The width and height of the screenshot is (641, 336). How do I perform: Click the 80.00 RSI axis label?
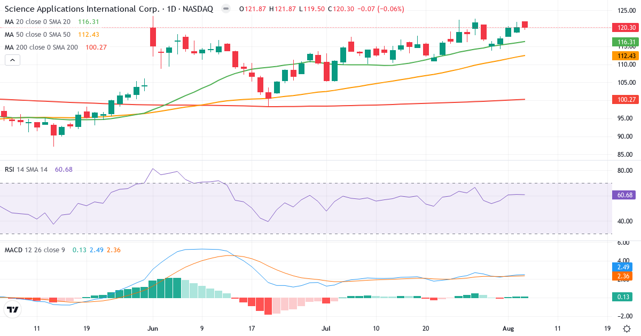626,171
